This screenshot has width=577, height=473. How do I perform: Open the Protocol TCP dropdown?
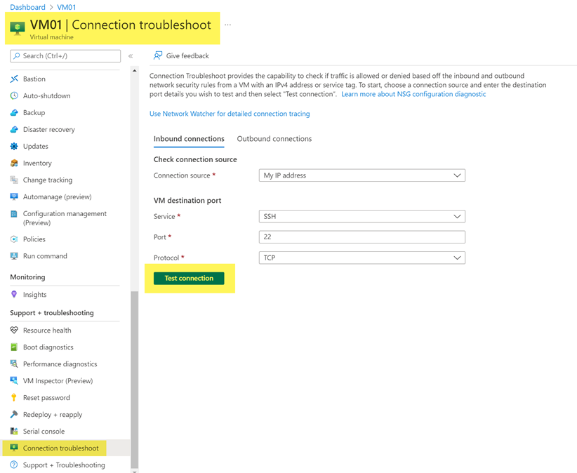pyautogui.click(x=362, y=258)
